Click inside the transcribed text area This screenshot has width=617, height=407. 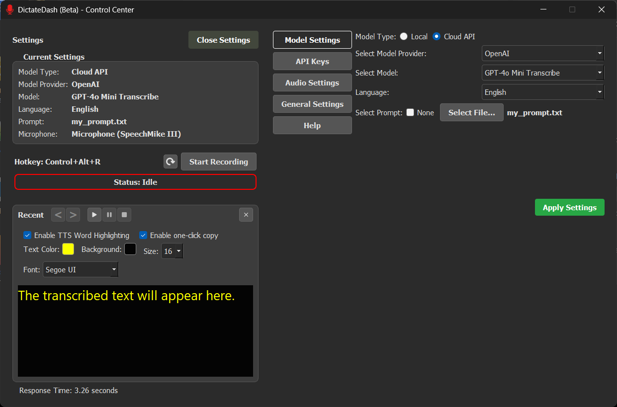tap(135, 330)
